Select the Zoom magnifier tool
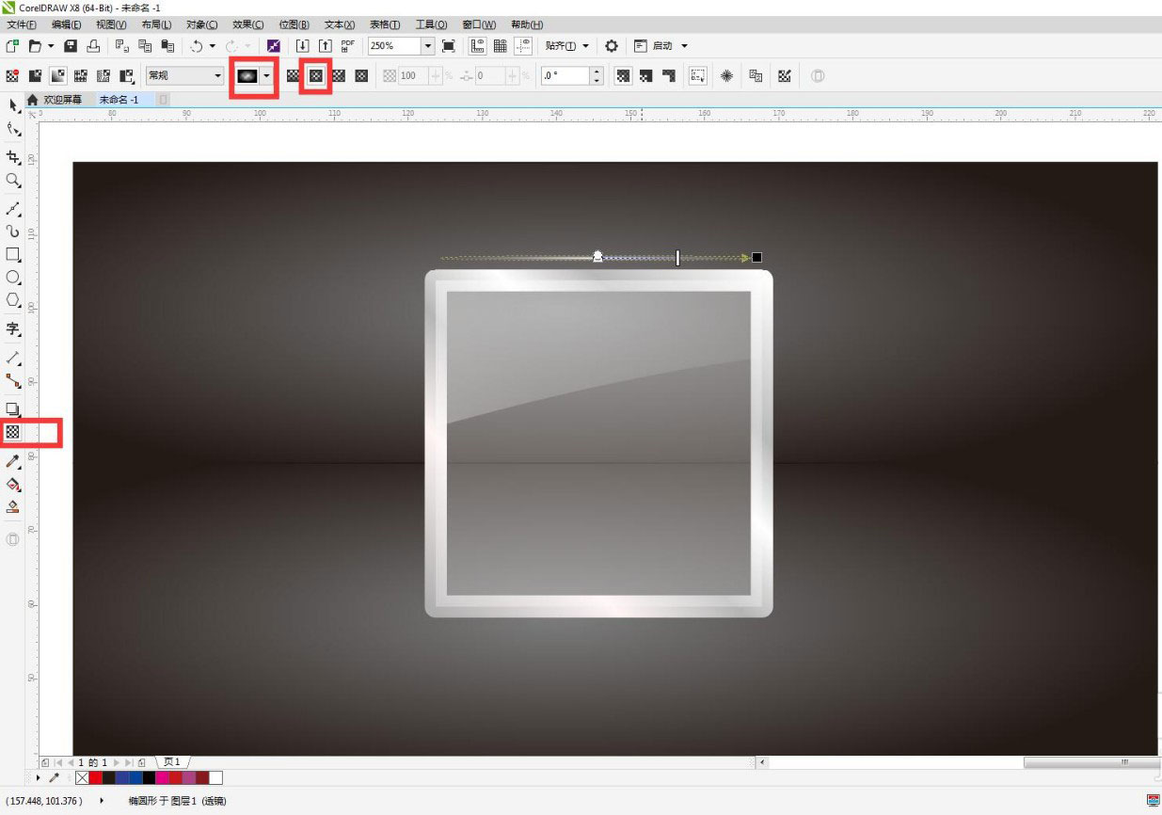 13,180
